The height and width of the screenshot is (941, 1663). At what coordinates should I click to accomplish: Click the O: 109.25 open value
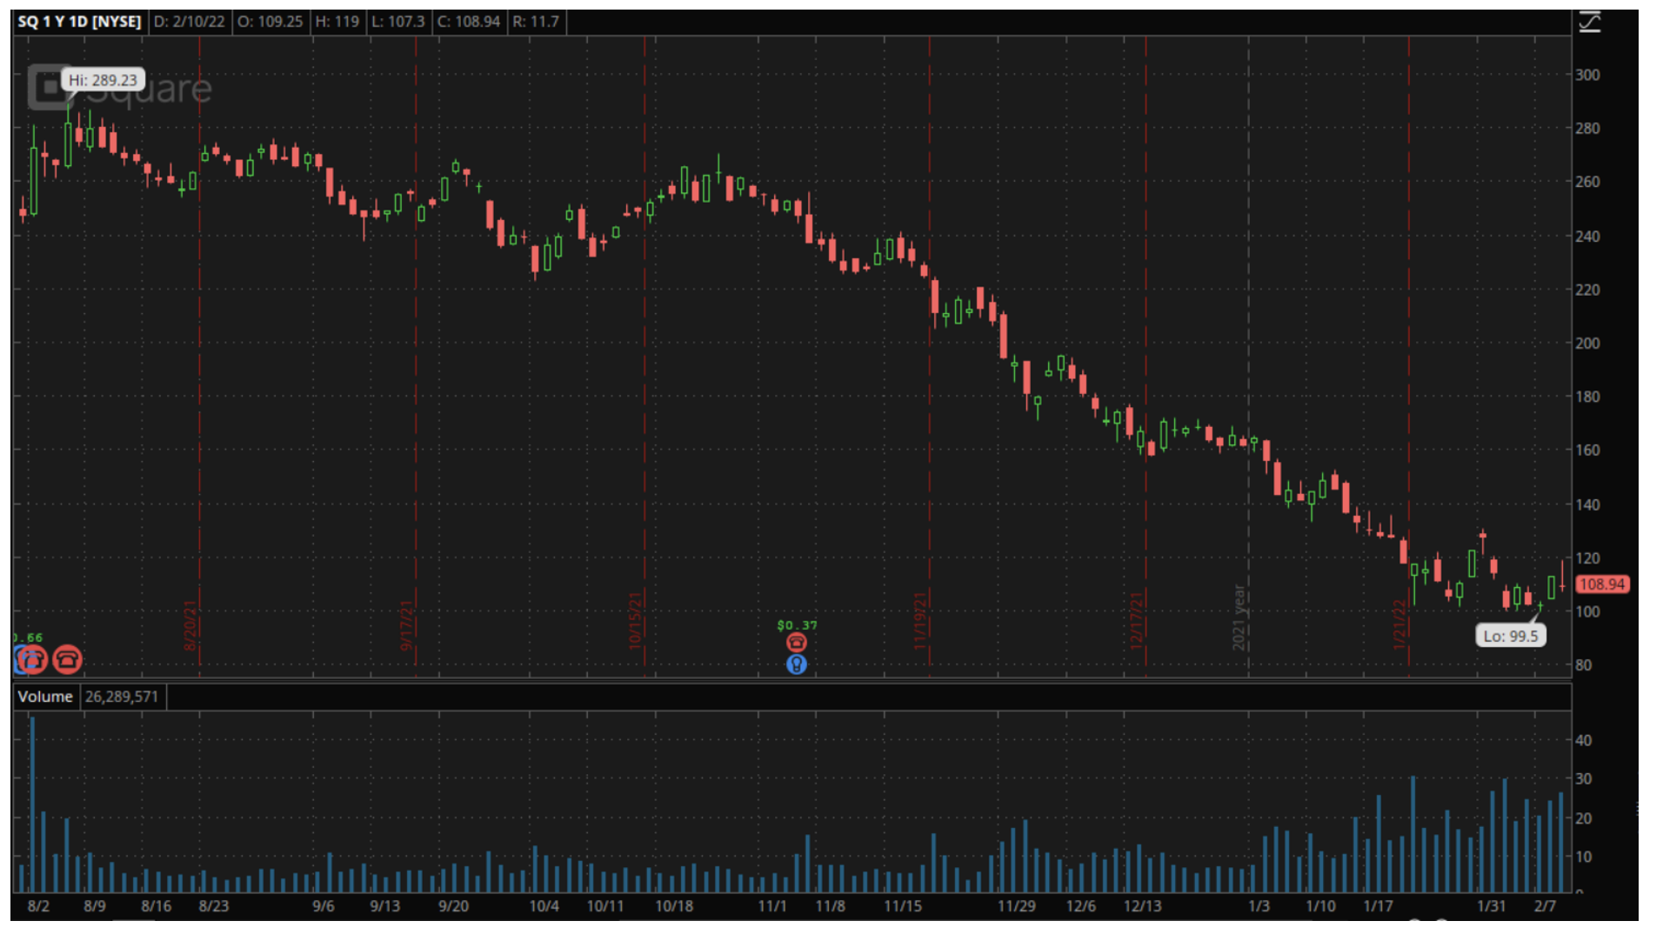click(x=270, y=22)
